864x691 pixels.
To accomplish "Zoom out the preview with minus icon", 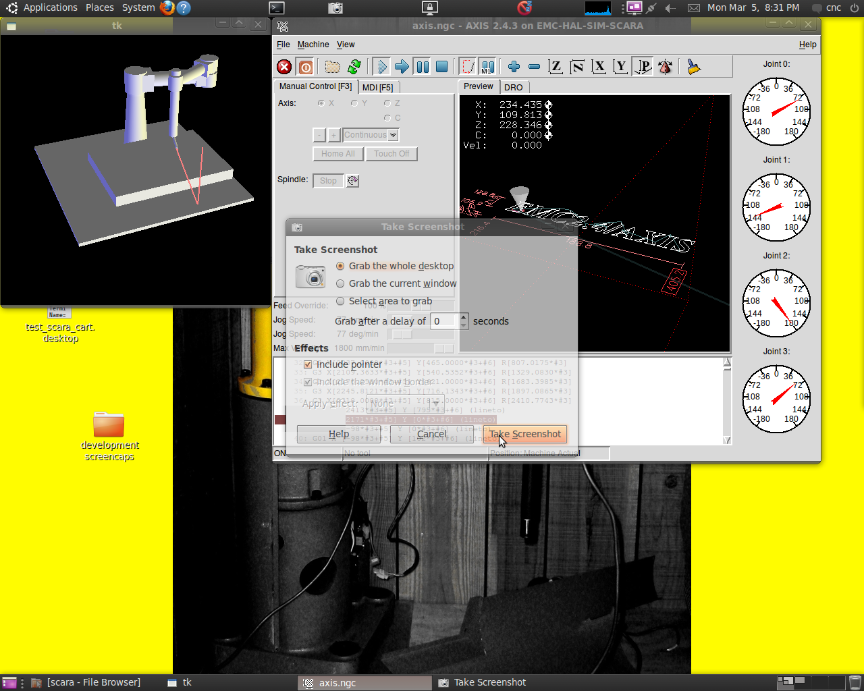I will click(534, 67).
